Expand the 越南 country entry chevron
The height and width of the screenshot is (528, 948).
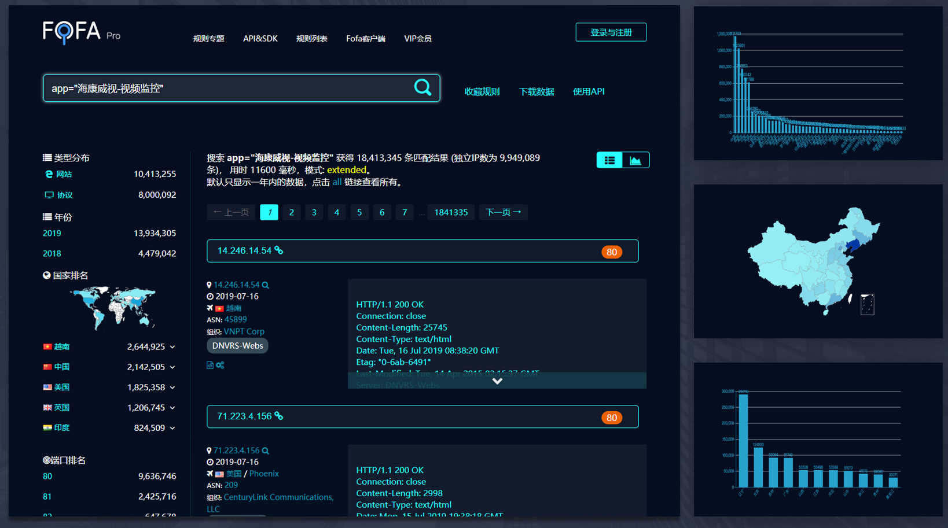tap(172, 347)
